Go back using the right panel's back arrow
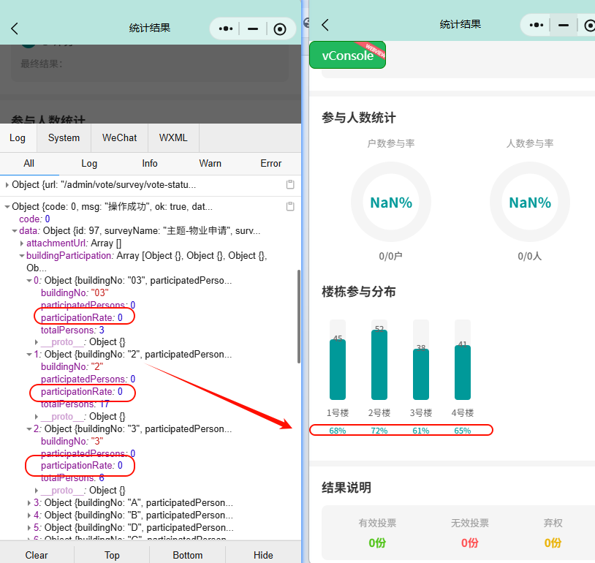This screenshot has width=595, height=563. coord(325,25)
